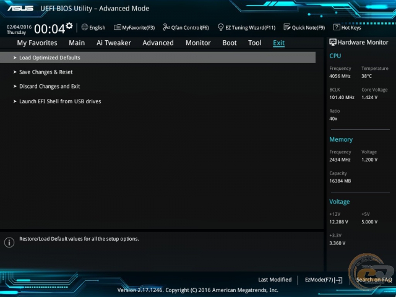This screenshot has width=396, height=297.
Task: Click the memory voltage value 1.200 V
Action: pyautogui.click(x=369, y=160)
